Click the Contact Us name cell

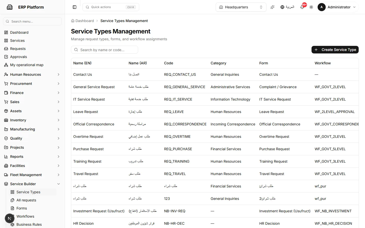coord(83,74)
